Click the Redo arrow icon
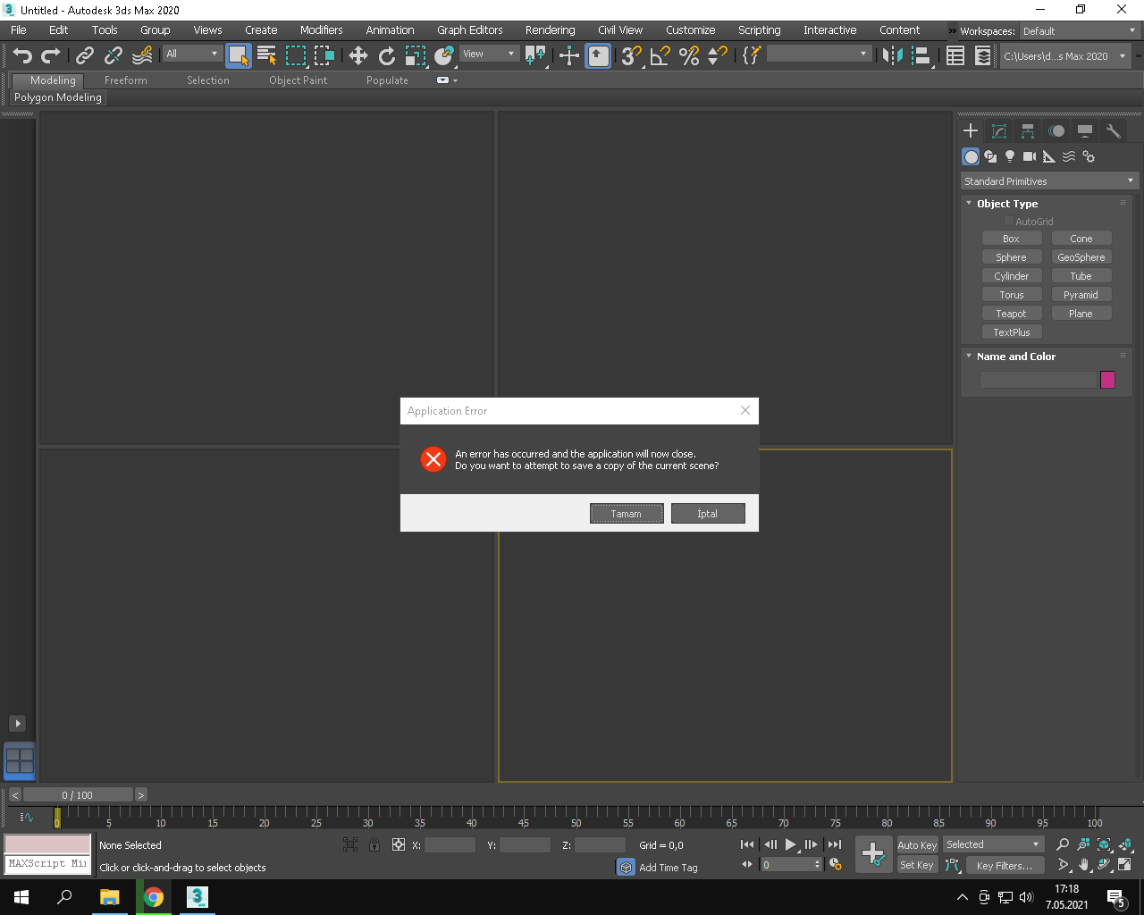1144x915 pixels. coord(51,56)
